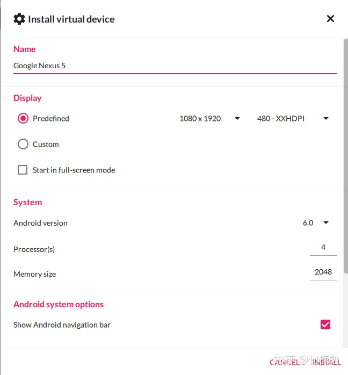This screenshot has width=348, height=375.
Task: Edit the Google Nexus 5 name field
Action: pos(175,66)
